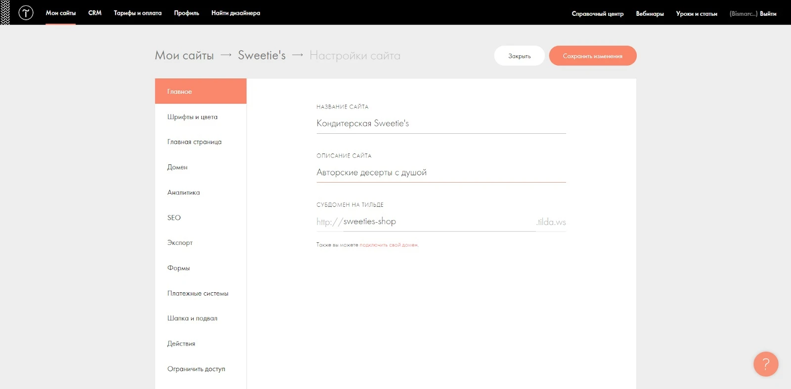Open the CRM menu item

95,13
